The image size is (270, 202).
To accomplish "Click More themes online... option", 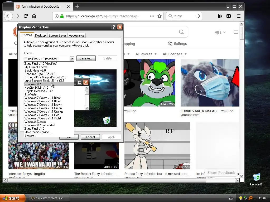I will (49, 132).
